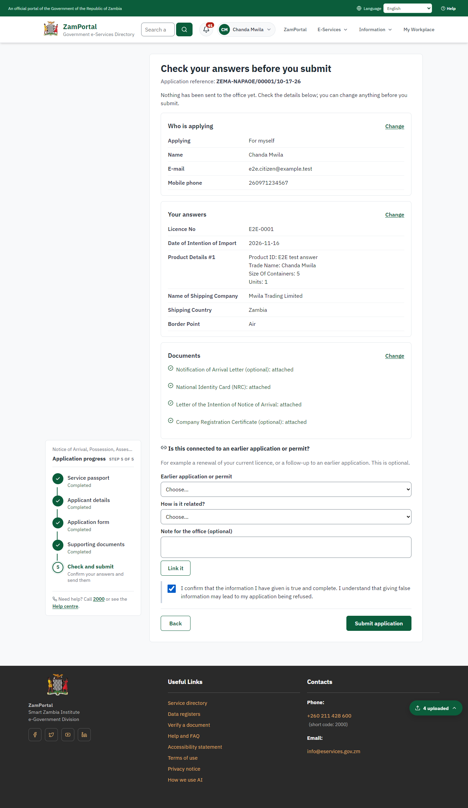Click the Supporting documents completed checkmark
This screenshot has height=808, width=468.
pos(58,545)
